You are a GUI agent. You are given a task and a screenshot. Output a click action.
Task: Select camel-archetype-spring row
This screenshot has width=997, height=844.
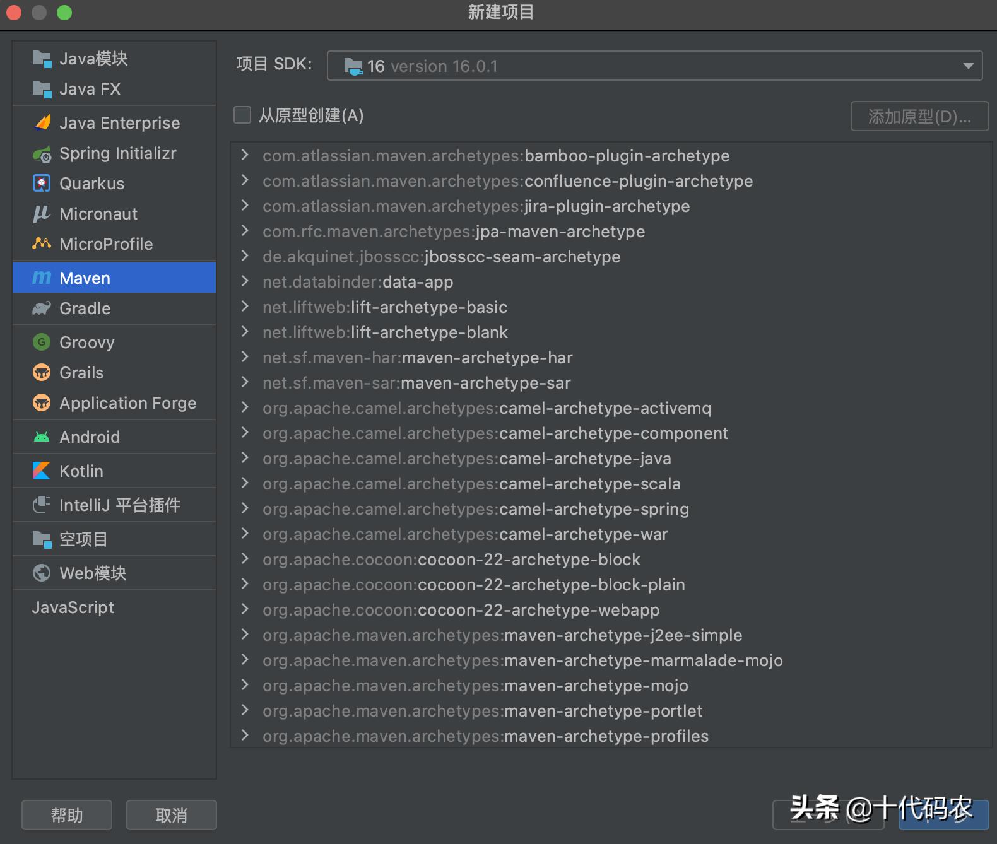[x=611, y=509]
